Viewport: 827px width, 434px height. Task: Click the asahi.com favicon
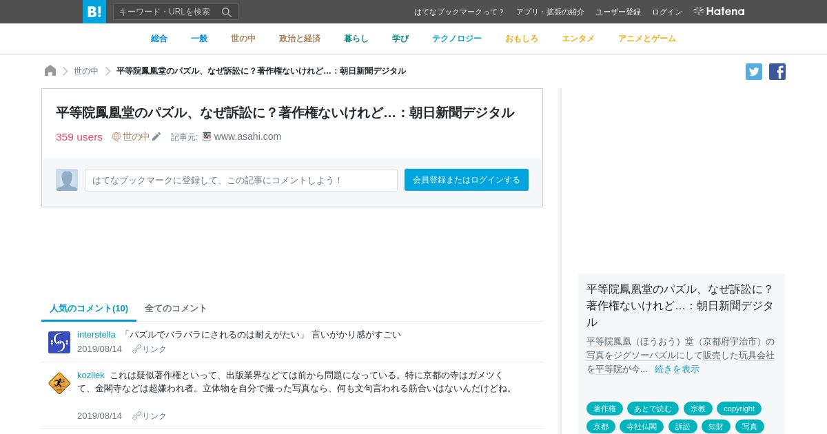click(207, 136)
